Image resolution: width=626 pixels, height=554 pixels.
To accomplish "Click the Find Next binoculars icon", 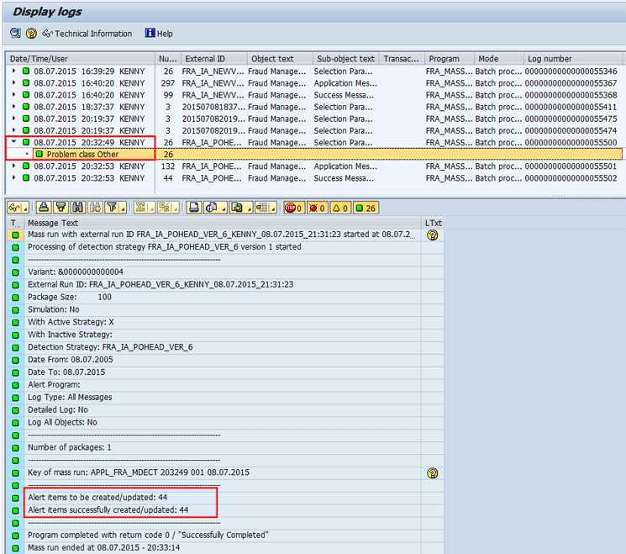I will coord(95,208).
